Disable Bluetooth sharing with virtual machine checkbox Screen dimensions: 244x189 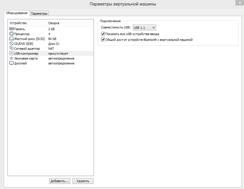coord(103,40)
